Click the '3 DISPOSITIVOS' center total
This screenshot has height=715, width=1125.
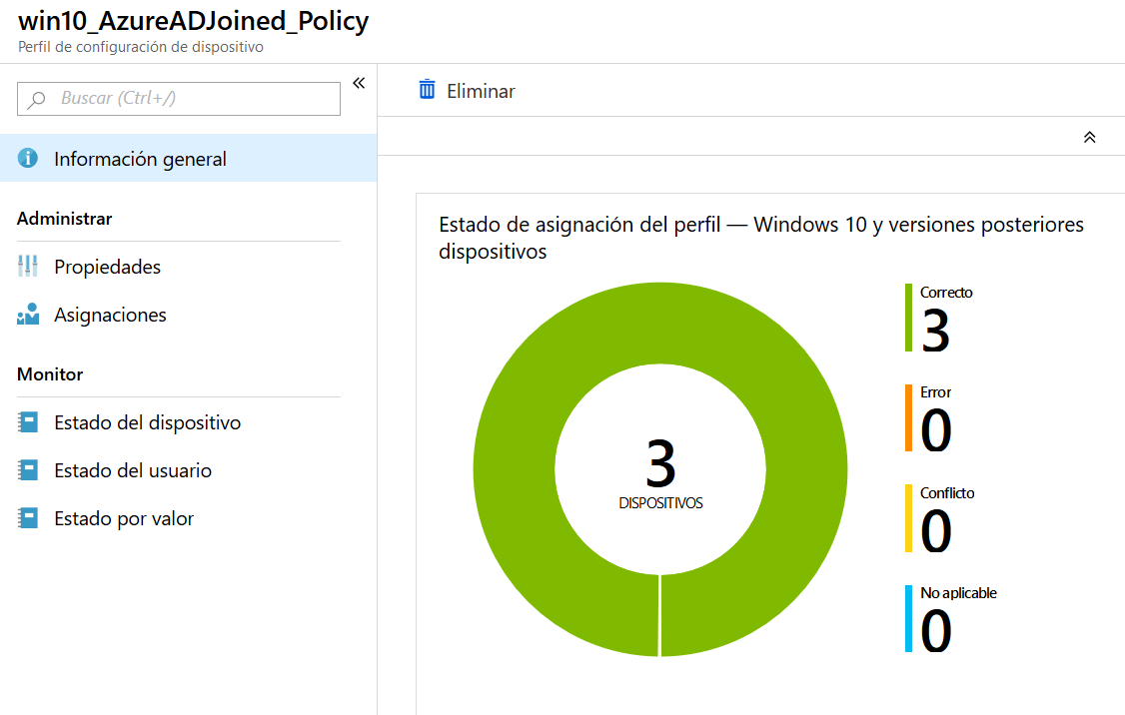tap(660, 474)
